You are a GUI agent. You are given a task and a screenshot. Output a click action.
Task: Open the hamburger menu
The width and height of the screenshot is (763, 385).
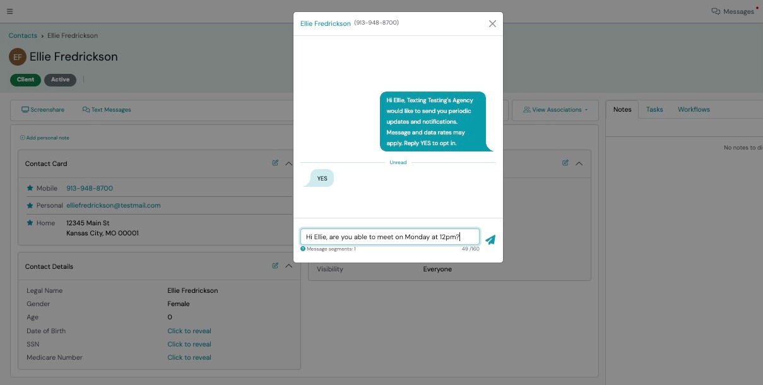(x=10, y=11)
